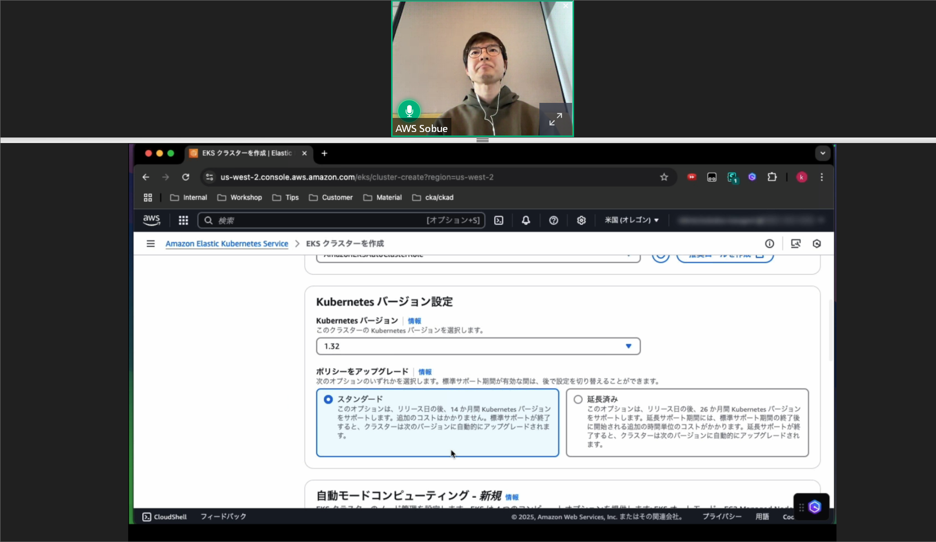
Task: Select the 延長済み upgrade policy
Action: point(687,423)
